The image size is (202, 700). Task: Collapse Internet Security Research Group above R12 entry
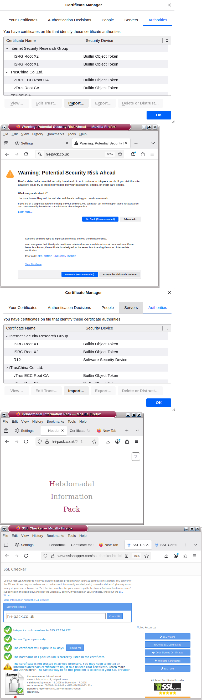point(7,336)
